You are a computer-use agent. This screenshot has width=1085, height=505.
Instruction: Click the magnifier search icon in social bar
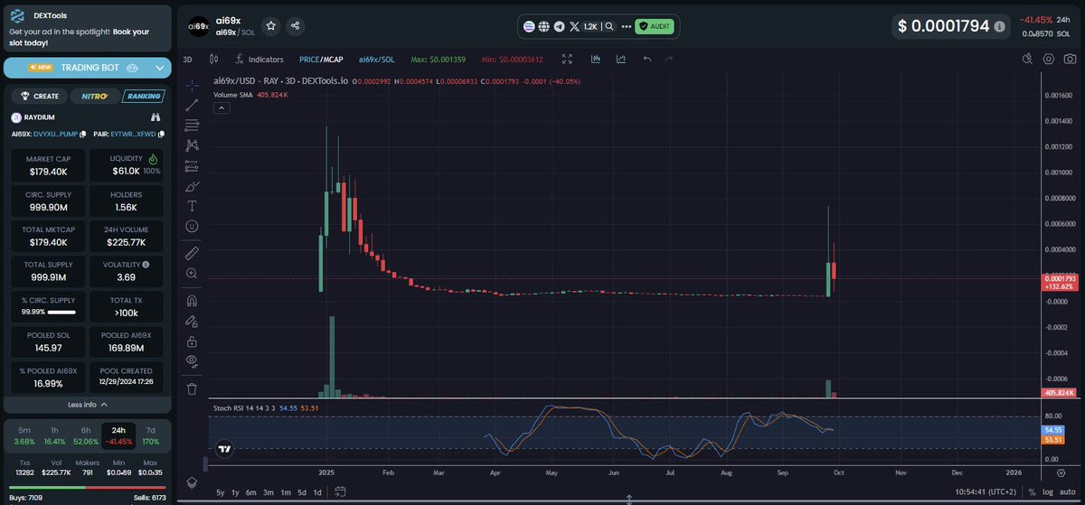tap(610, 27)
